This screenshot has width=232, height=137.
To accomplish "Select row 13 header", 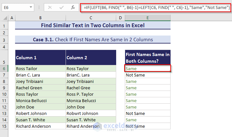I will pyautogui.click(x=4, y=113).
